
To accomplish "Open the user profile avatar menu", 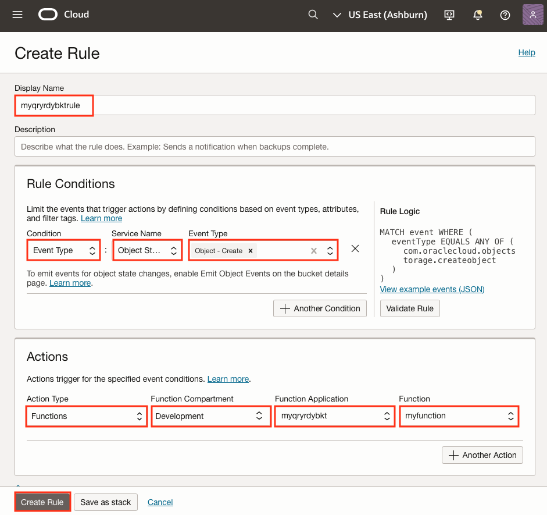I will tap(532, 15).
